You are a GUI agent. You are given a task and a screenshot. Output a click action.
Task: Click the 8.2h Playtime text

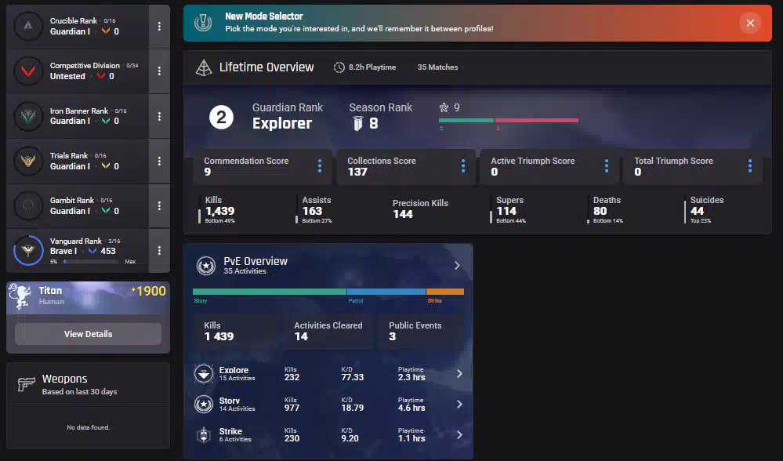tap(372, 67)
